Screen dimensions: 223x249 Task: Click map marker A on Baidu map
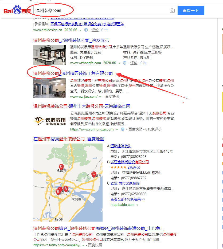pyautogui.click(x=66, y=189)
